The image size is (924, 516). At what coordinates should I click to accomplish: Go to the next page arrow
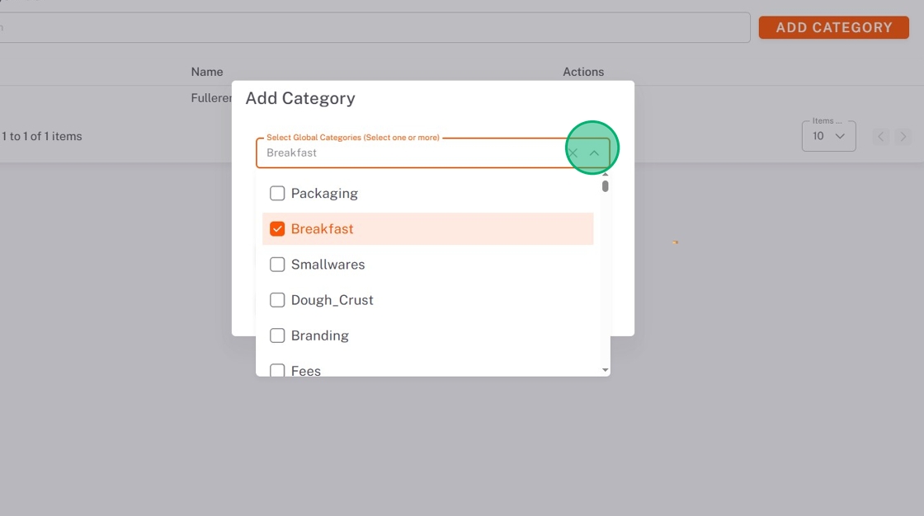pos(903,137)
